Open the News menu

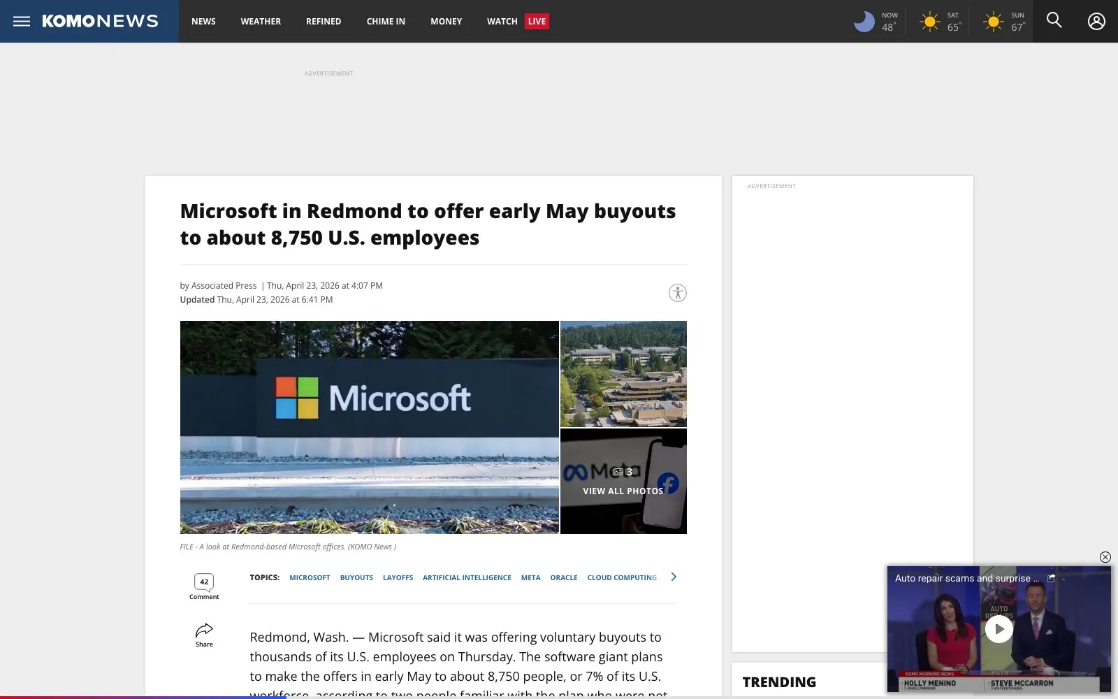tap(203, 22)
